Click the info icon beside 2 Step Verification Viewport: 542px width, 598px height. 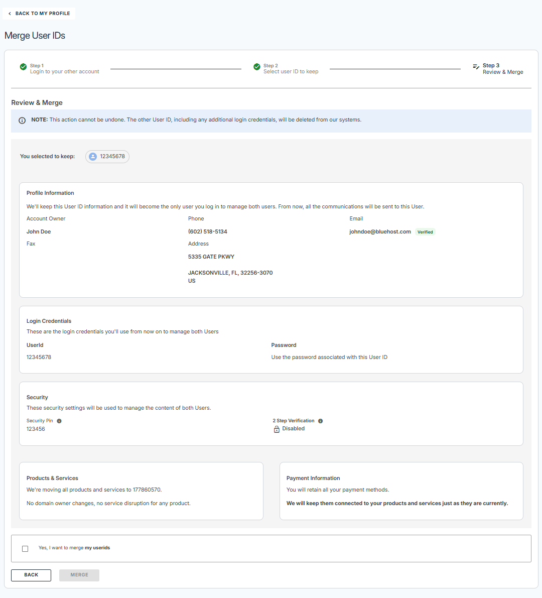tap(320, 420)
